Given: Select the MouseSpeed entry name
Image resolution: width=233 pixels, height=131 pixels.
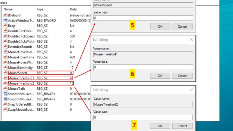Looking at the screenshot, I should click(x=17, y=73).
